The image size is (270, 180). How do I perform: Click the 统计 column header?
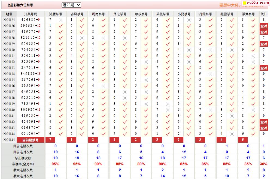click(x=264, y=14)
